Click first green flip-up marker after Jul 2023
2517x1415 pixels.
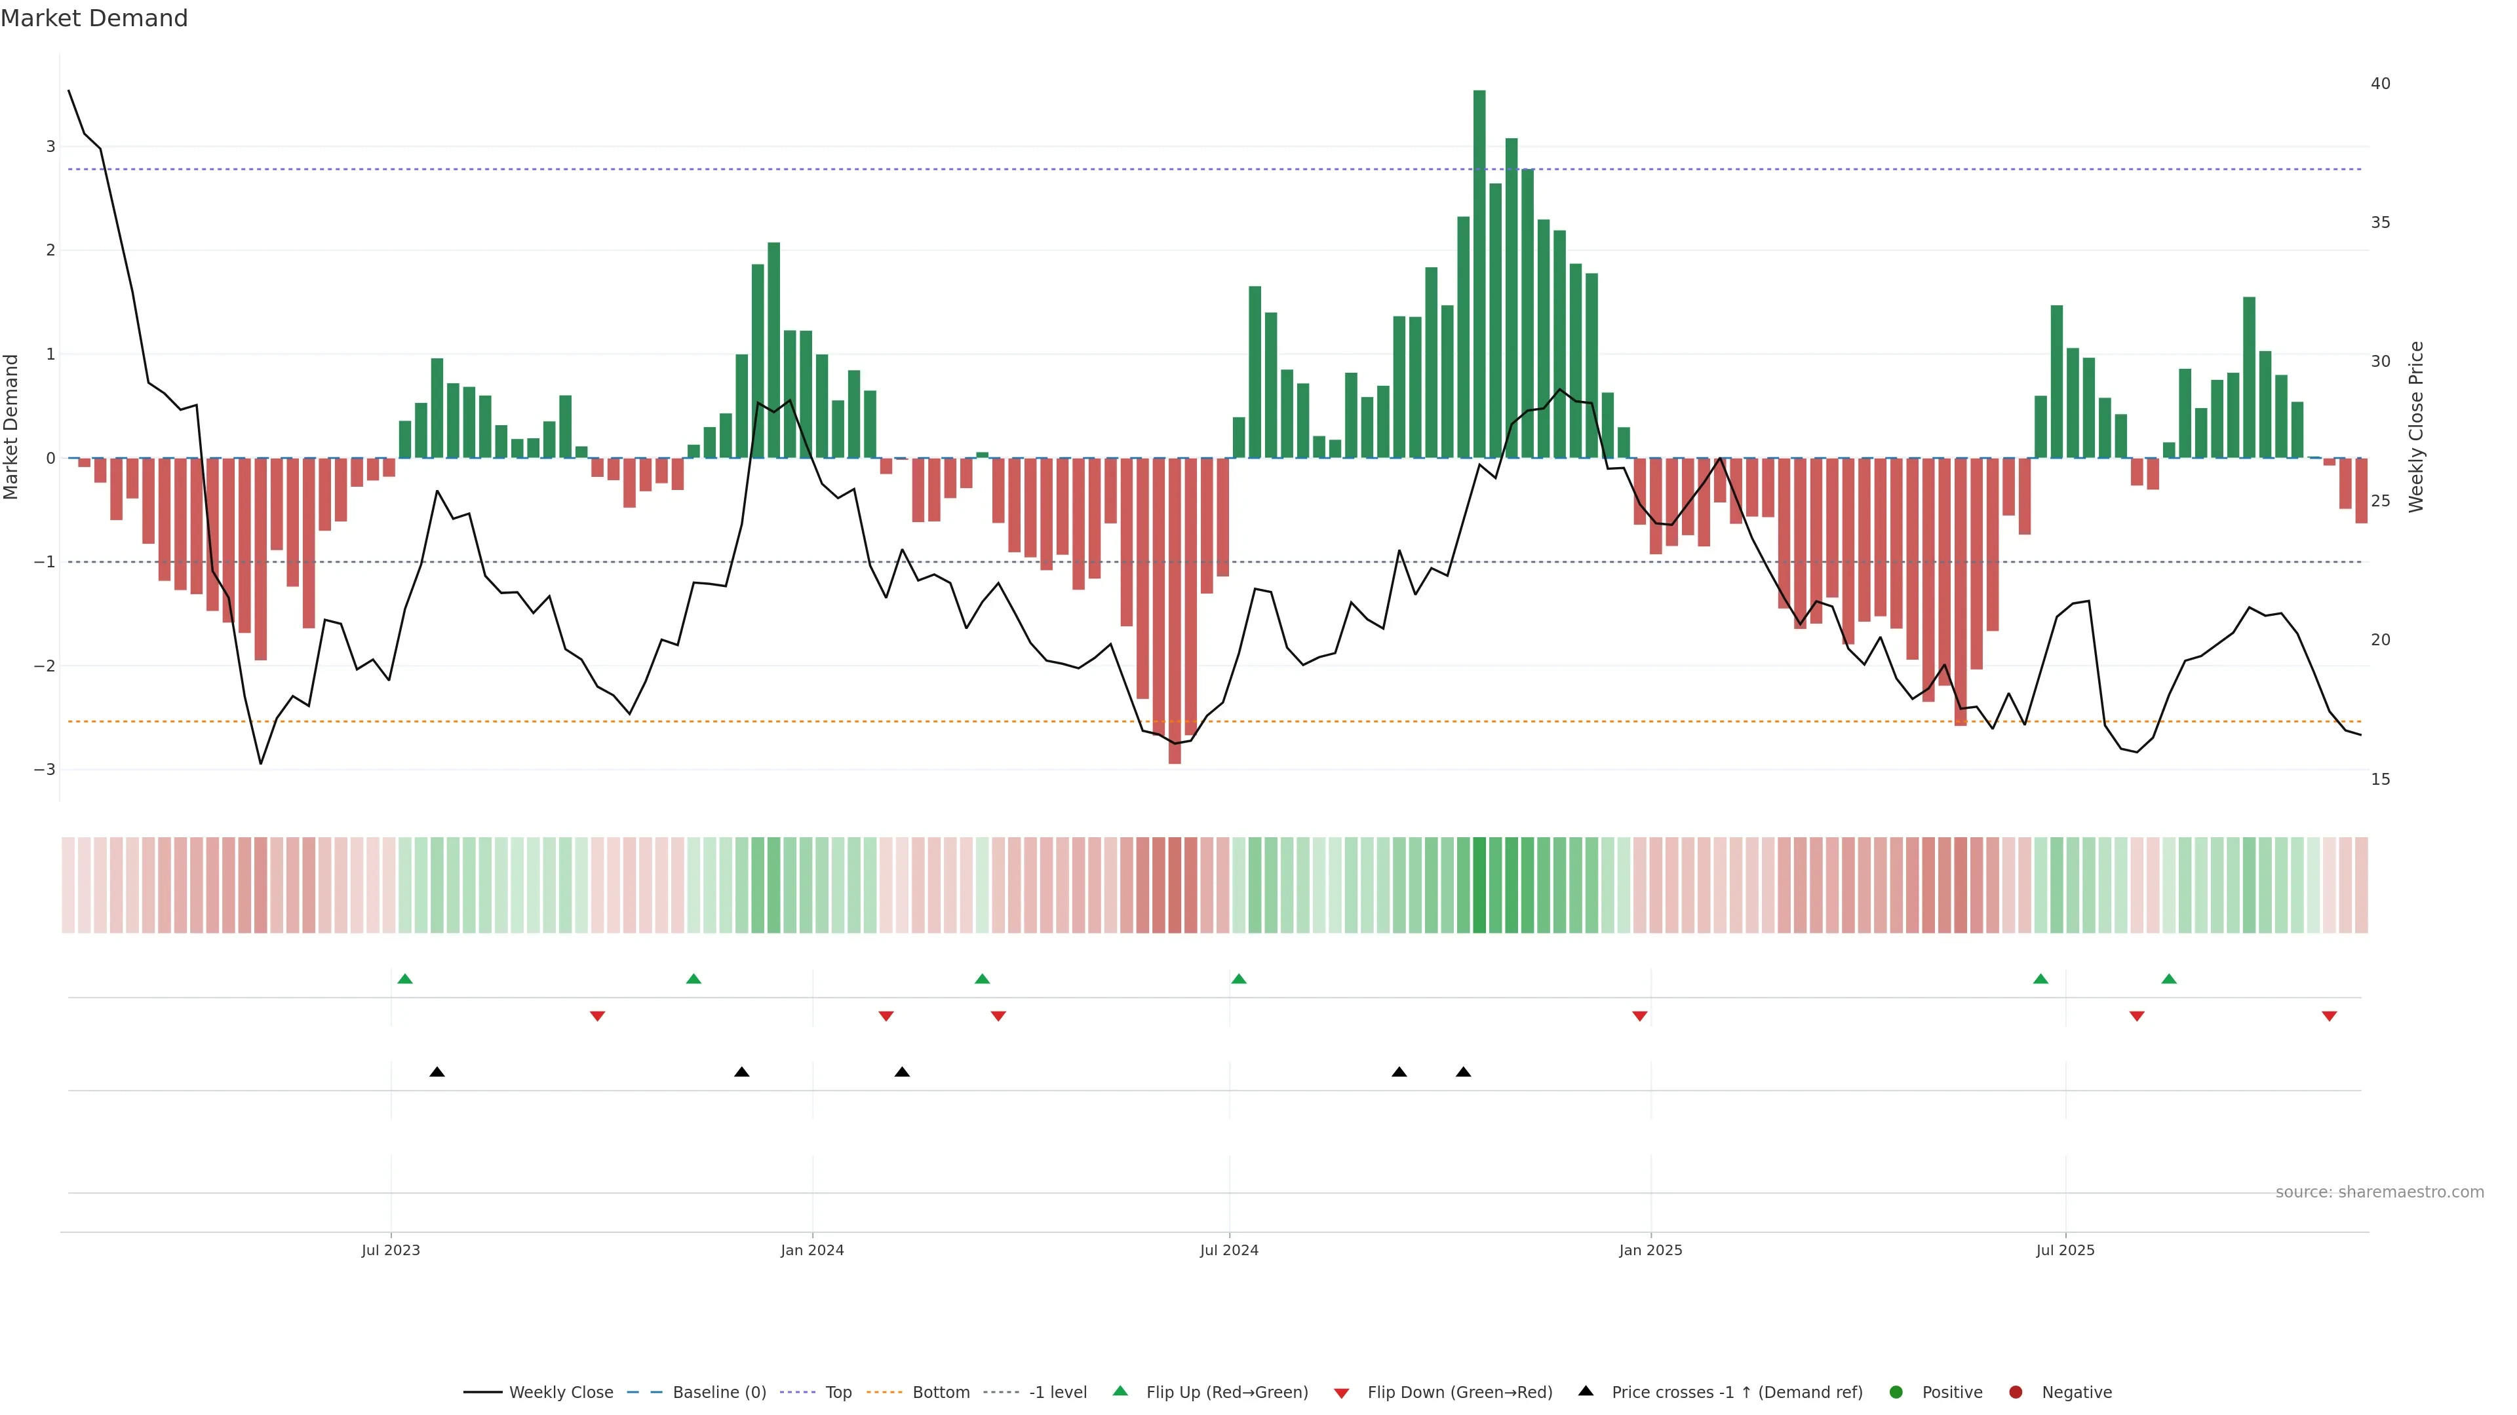tap(406, 979)
